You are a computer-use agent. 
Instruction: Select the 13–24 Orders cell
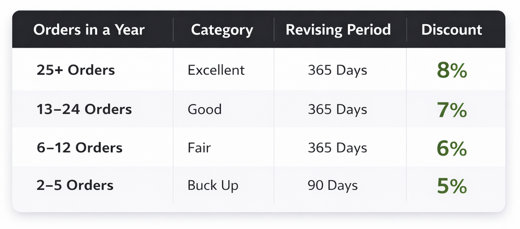[x=84, y=110]
